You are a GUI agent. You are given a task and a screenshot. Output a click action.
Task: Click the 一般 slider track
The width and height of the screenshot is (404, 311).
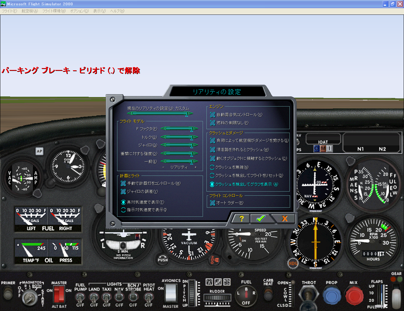pyautogui.click(x=179, y=161)
